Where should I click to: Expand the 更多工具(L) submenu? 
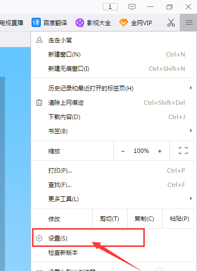[x=191, y=198]
